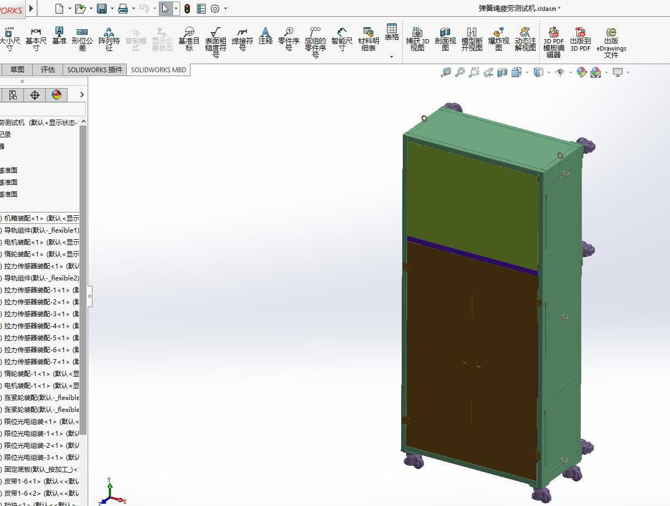Click the New document icon
The width and height of the screenshot is (670, 506).
(x=59, y=8)
